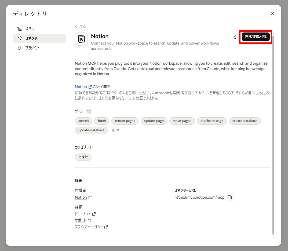
Task: Open the スキル section in sidebar
Action: 39,29
